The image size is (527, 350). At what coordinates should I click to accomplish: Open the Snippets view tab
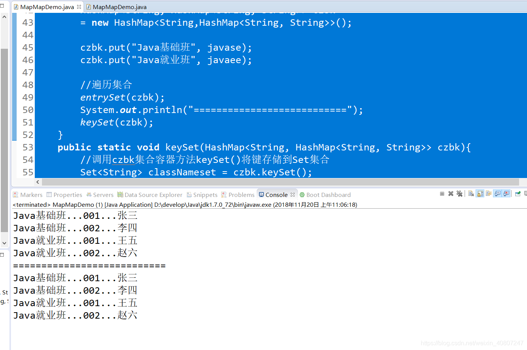pos(202,195)
